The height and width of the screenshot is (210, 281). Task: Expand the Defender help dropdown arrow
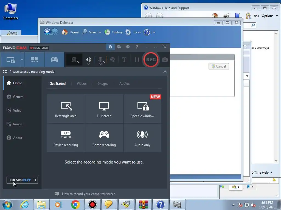click(154, 32)
